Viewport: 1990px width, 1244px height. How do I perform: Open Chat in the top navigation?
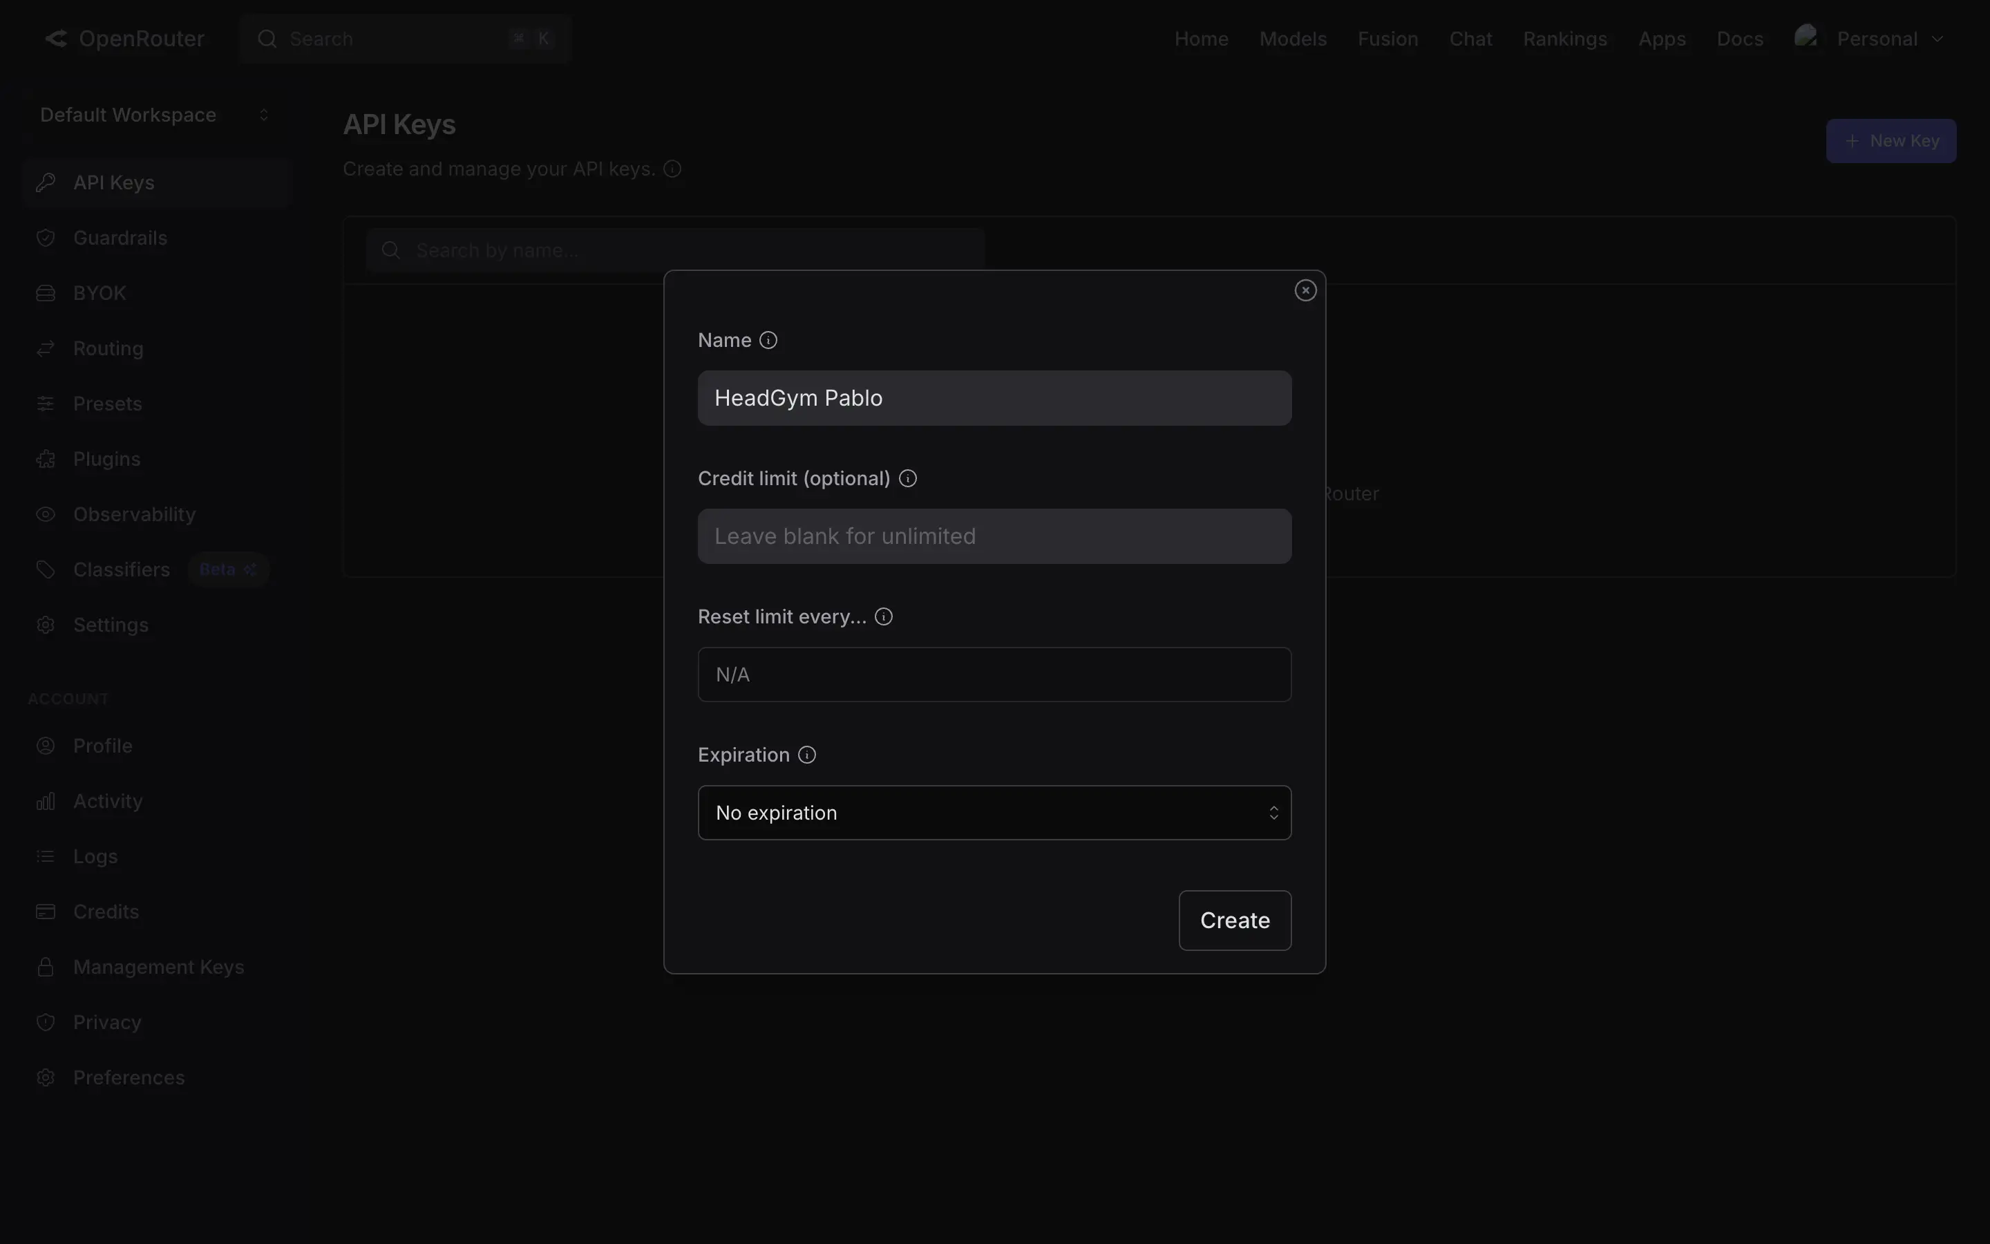[x=1470, y=39]
